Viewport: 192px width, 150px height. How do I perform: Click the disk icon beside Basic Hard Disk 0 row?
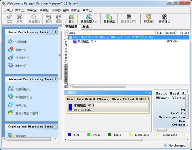coord(71,37)
